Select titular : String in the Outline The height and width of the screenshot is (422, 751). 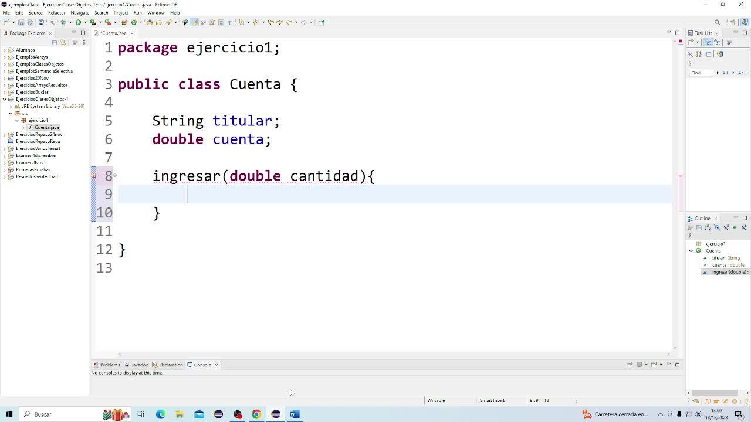(726, 258)
